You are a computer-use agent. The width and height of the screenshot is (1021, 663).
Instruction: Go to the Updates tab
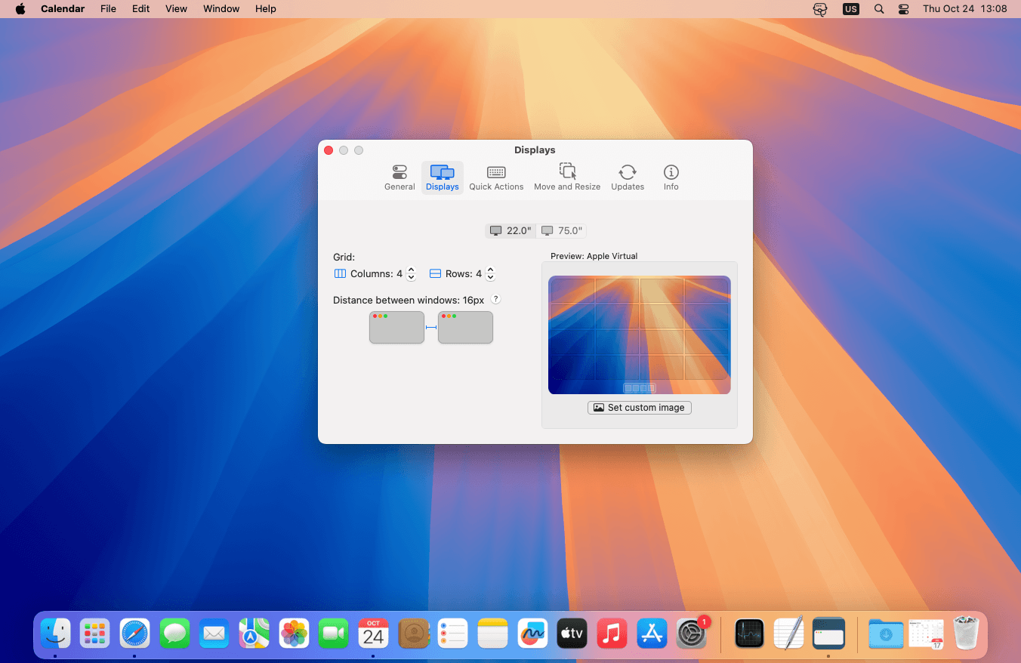[x=628, y=178]
